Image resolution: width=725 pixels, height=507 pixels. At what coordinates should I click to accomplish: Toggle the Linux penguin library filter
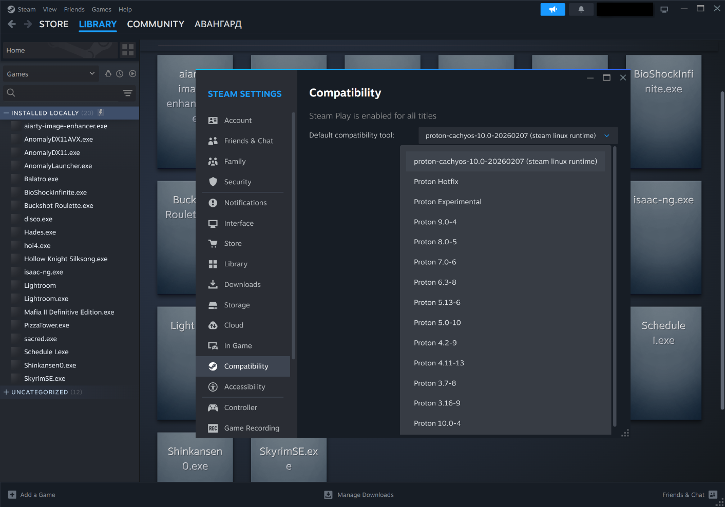108,73
